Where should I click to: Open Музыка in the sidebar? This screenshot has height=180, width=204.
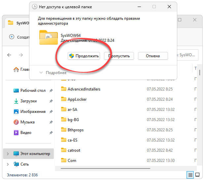tap(24, 122)
